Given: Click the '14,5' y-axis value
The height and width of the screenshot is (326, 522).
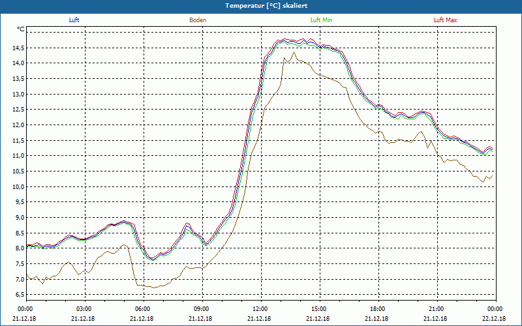Looking at the screenshot, I should (18, 48).
